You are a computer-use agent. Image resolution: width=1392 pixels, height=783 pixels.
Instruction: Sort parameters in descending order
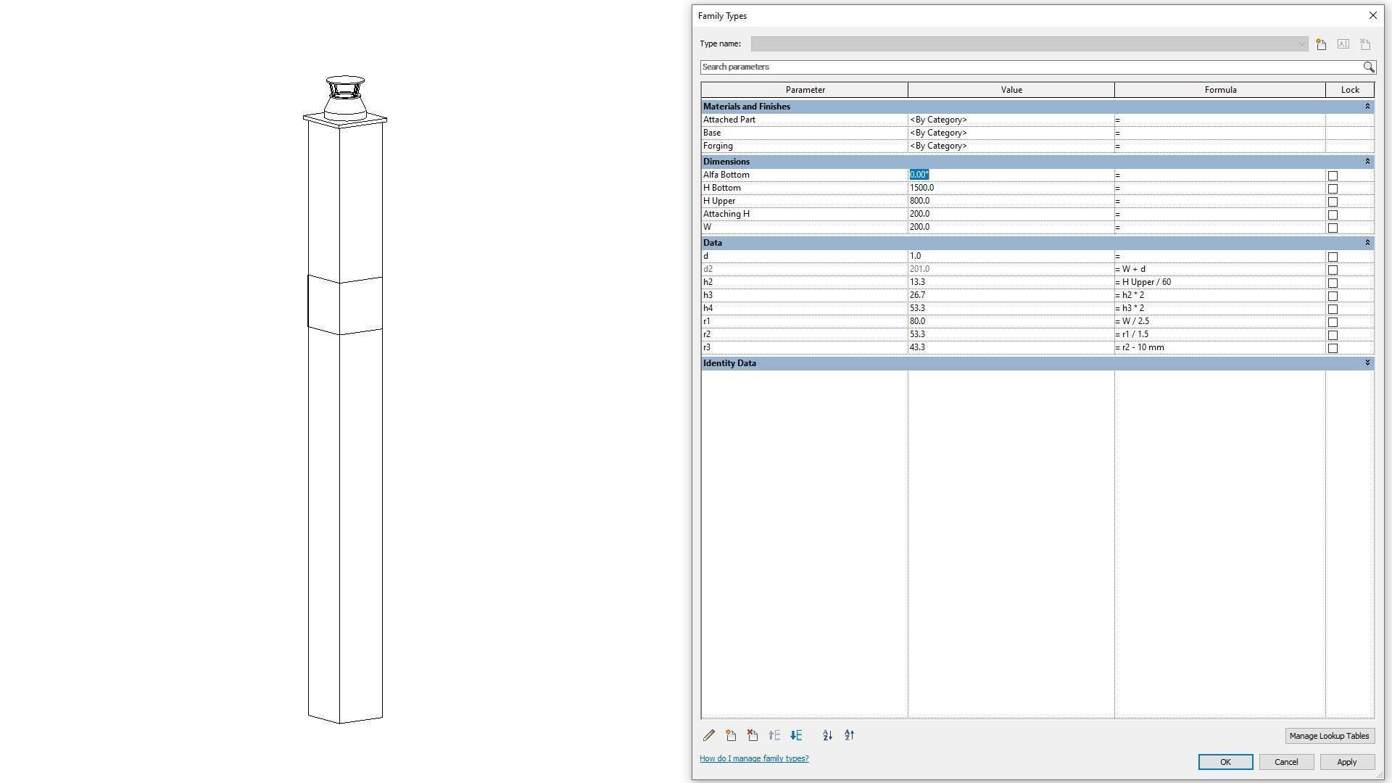click(849, 735)
